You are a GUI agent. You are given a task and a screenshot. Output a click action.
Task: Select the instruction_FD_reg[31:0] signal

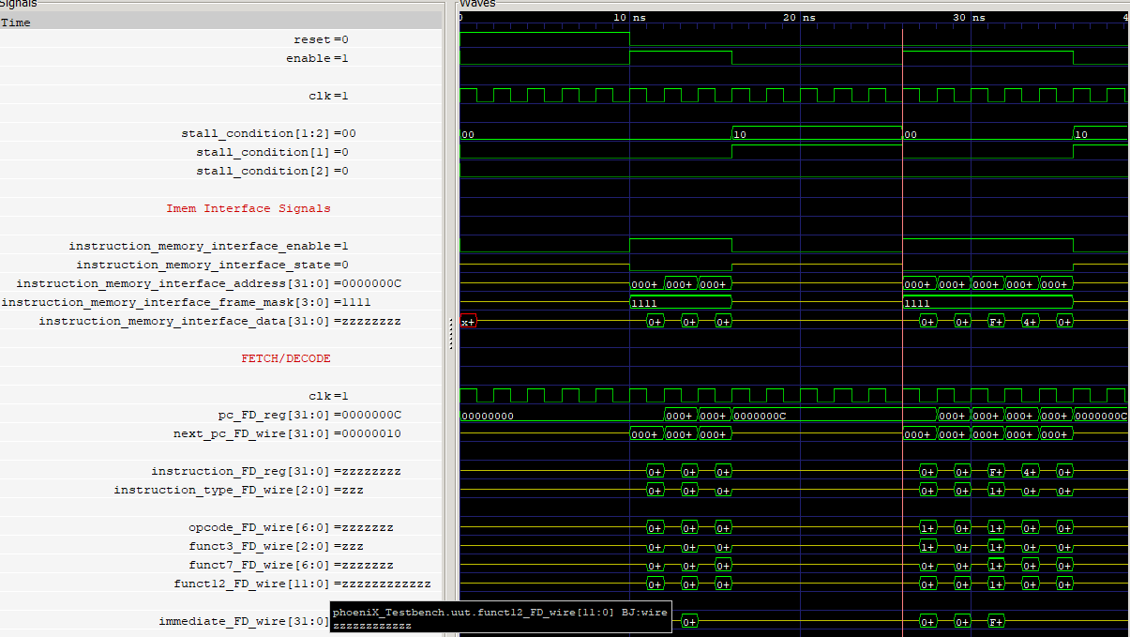pyautogui.click(x=220, y=471)
